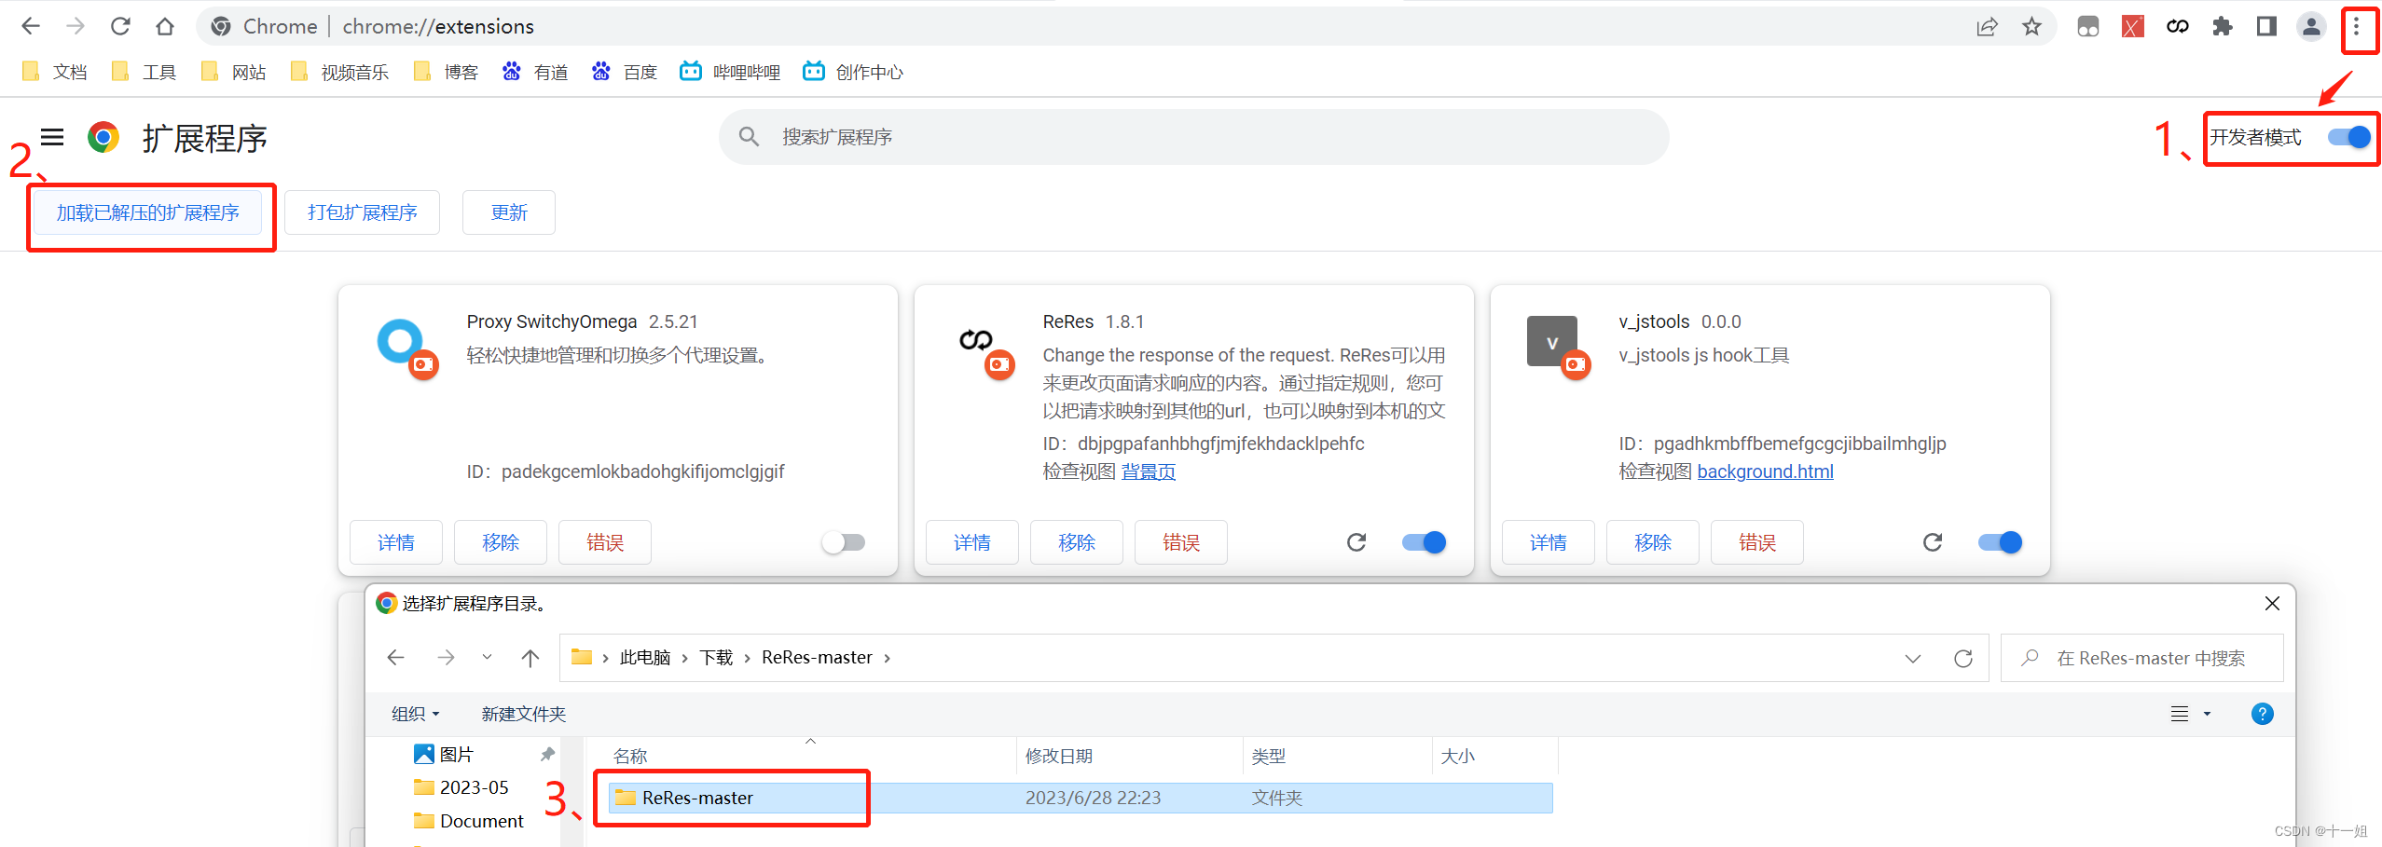Open the 网站 bookmark folder

tap(233, 72)
